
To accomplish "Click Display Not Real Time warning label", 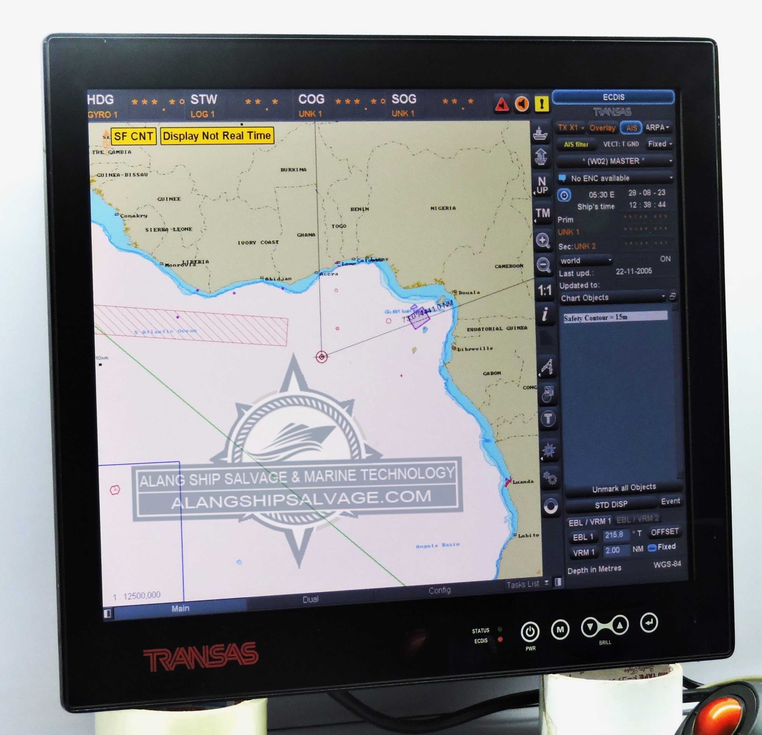I will (x=217, y=136).
